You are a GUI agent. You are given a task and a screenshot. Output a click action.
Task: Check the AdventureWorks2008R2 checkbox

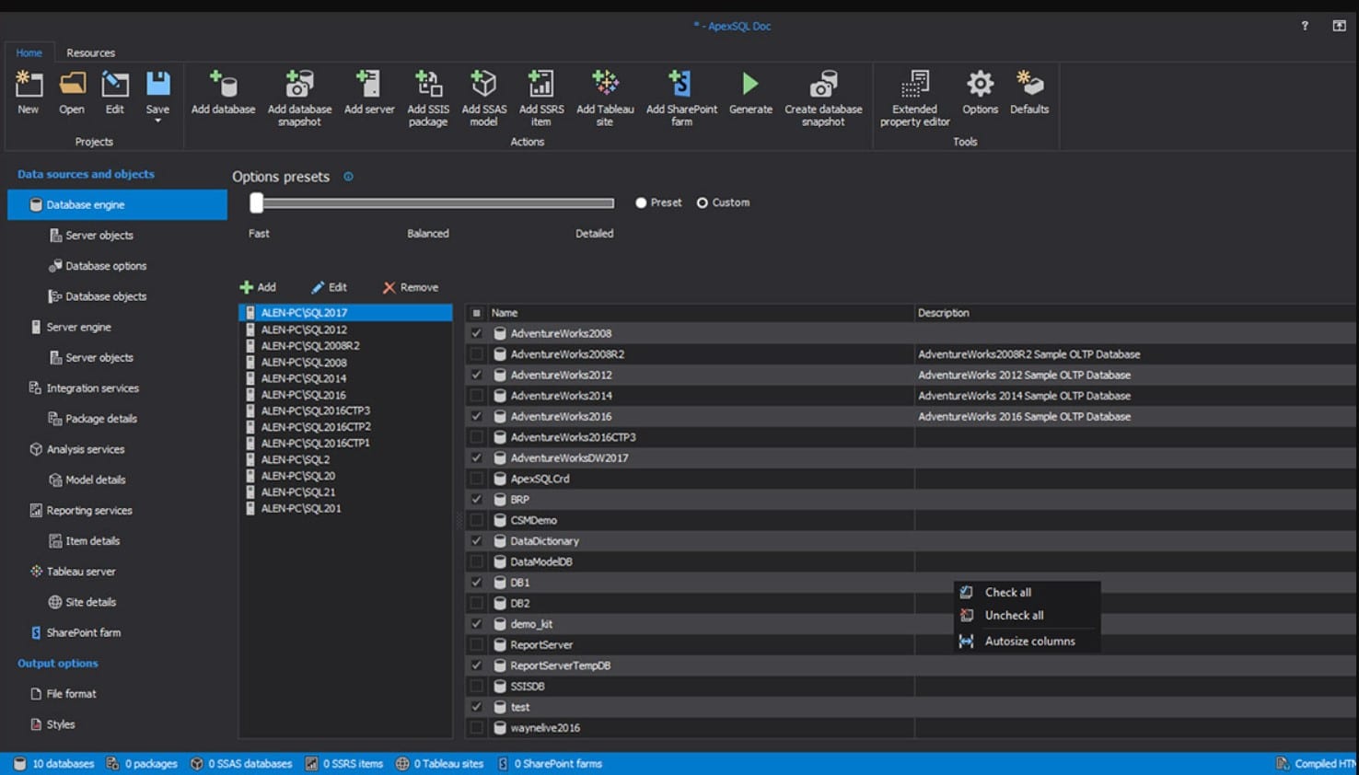476,354
